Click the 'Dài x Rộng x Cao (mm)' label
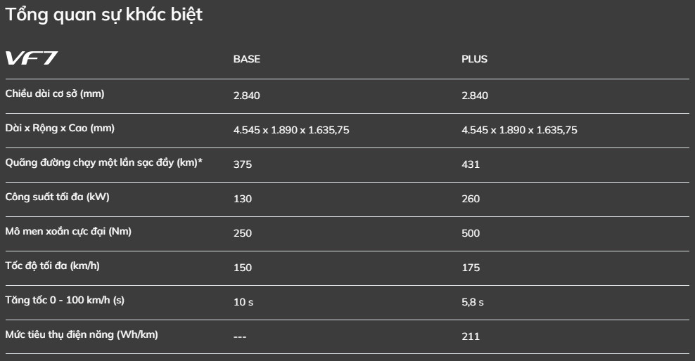Screen dimensions: 695x361 (x=60, y=129)
